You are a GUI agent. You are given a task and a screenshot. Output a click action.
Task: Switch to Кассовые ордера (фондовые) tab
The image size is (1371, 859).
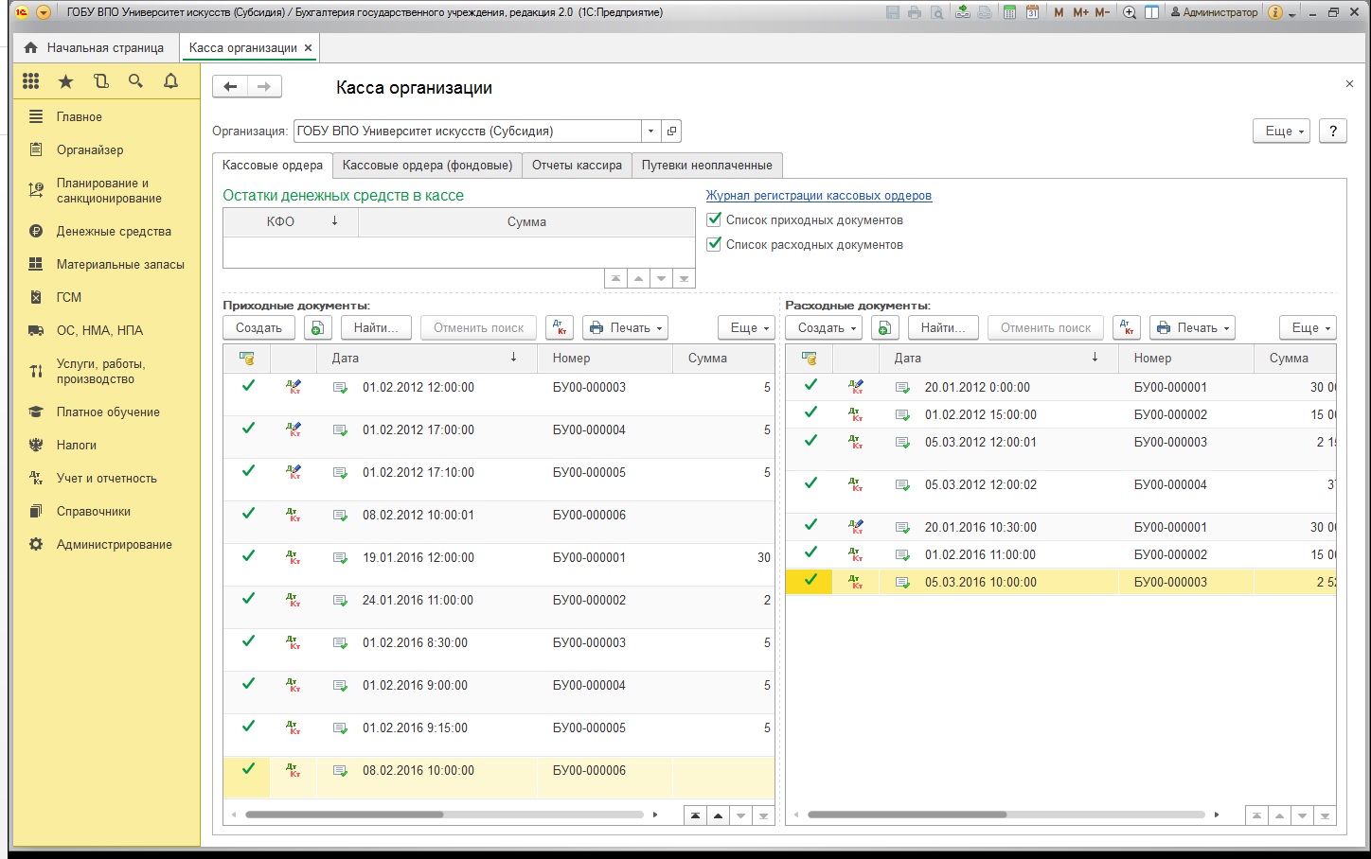pos(427,165)
